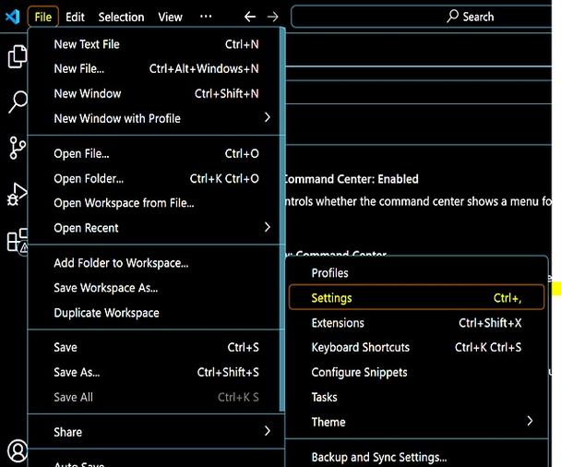
Task: Choose Save Workspace As...
Action: click(x=156, y=288)
